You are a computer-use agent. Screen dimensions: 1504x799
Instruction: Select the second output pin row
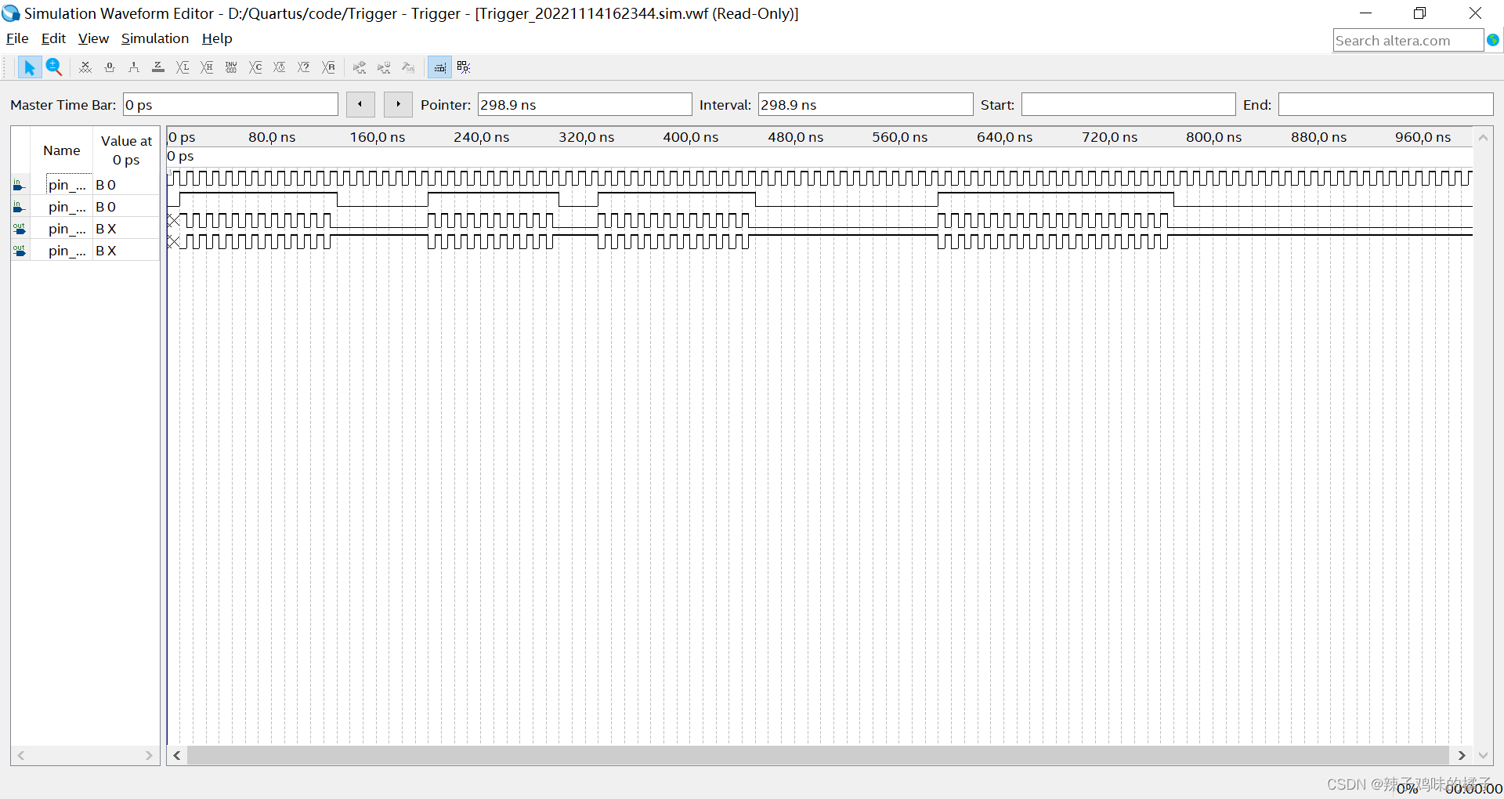point(85,251)
